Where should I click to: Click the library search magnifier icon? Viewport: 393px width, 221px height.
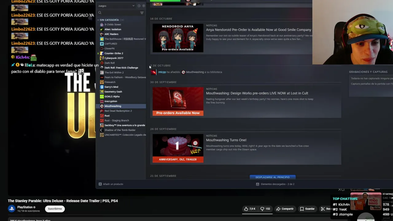tap(100, 13)
